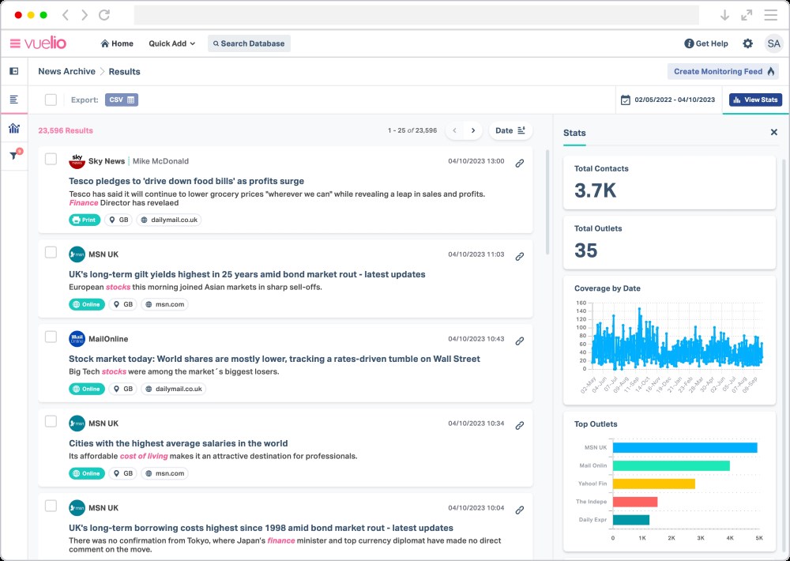Reload the browser page
The image size is (790, 561).
[x=104, y=15]
